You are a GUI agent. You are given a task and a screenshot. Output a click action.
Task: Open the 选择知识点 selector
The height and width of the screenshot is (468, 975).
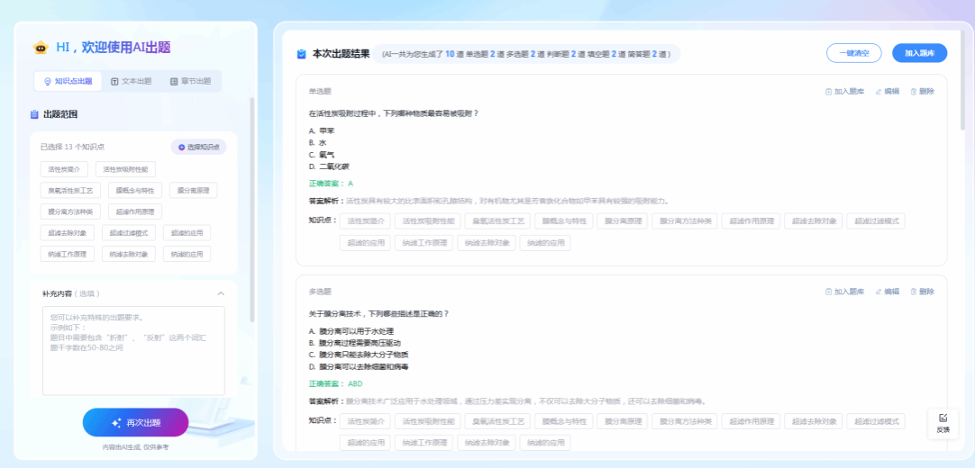[x=199, y=147]
